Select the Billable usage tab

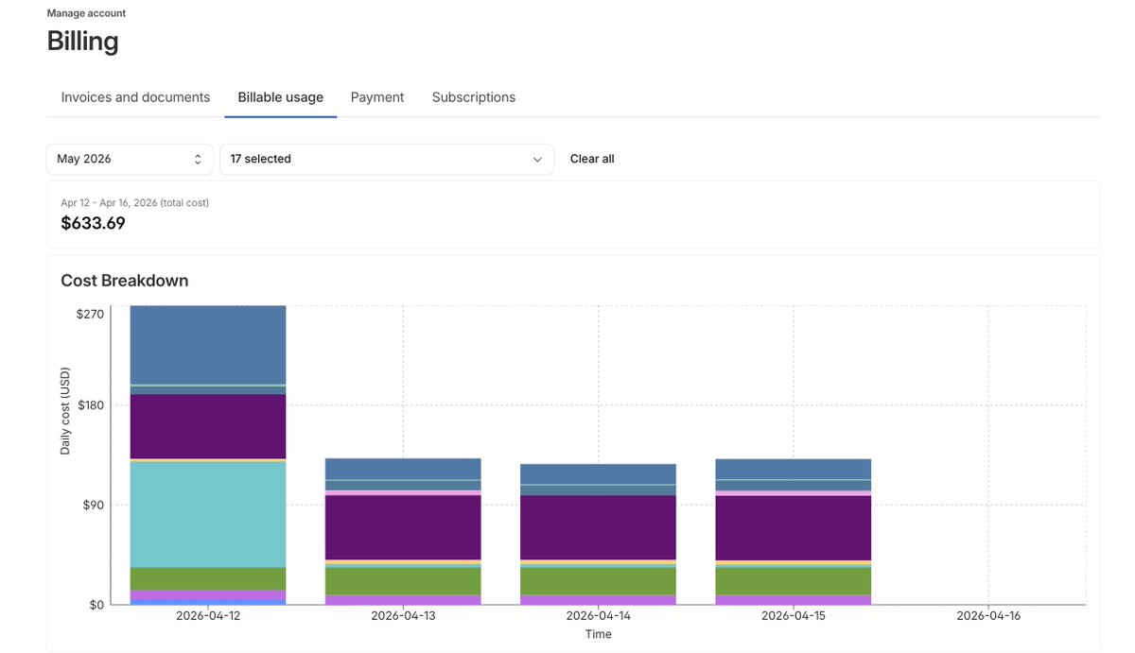pos(280,97)
